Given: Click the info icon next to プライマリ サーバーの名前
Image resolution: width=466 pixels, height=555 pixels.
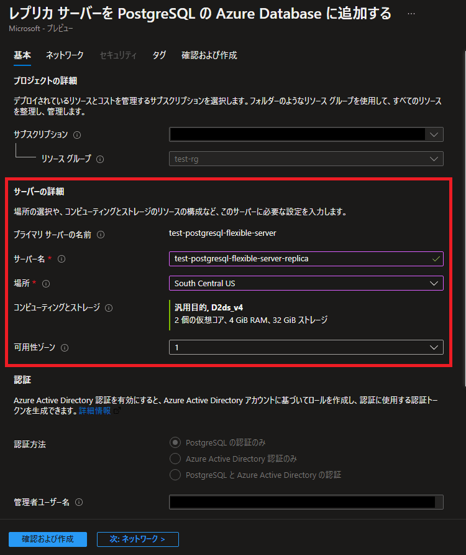Looking at the screenshot, I should pyautogui.click(x=101, y=235).
